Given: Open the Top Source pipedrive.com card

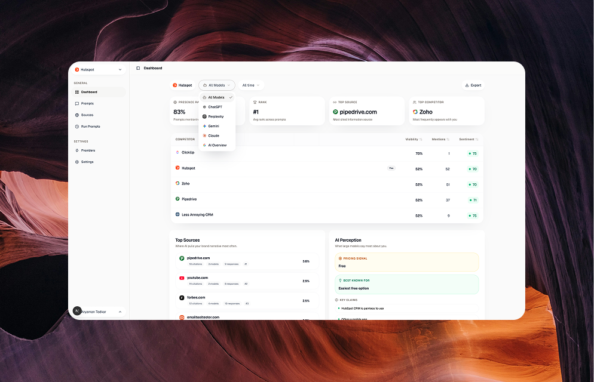Looking at the screenshot, I should (367, 111).
